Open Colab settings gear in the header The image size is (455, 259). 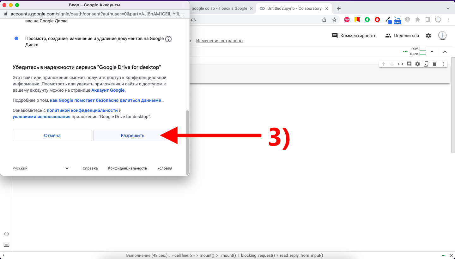pyautogui.click(x=428, y=36)
